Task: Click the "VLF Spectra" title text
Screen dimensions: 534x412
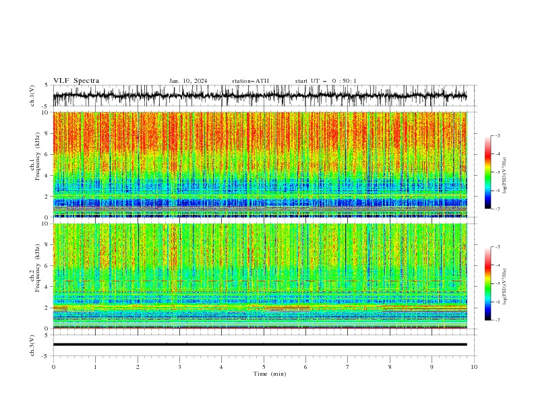Action: [76, 81]
